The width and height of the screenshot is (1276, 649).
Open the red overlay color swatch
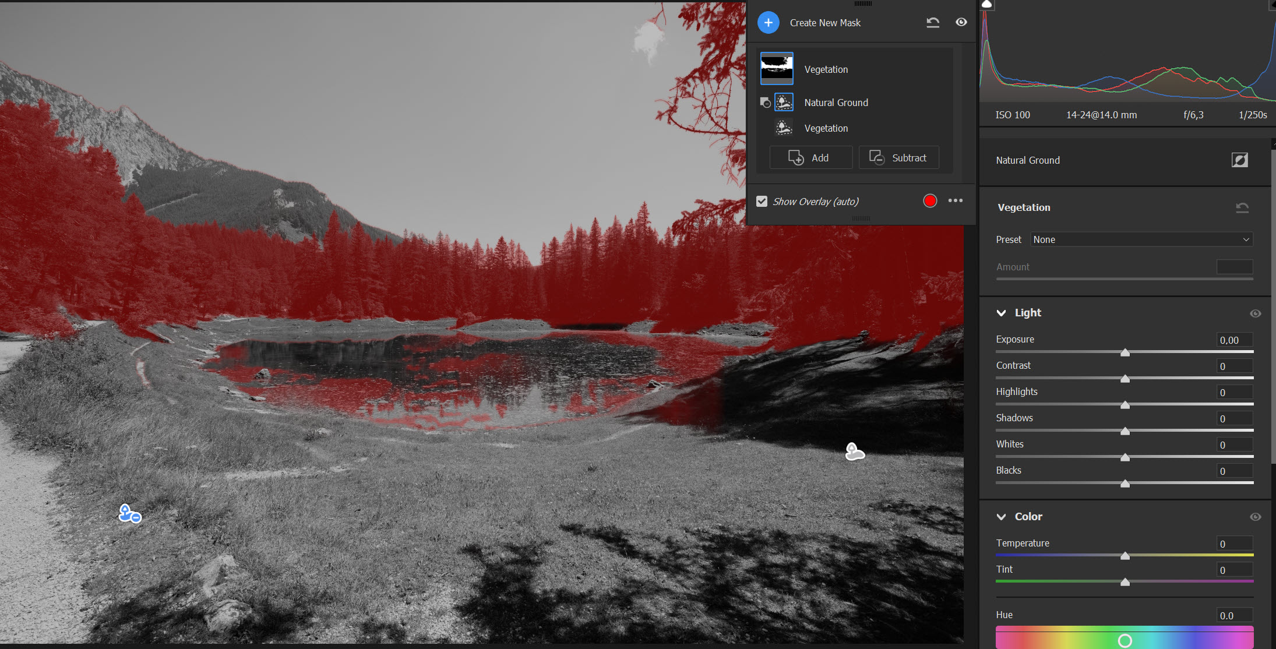(930, 201)
